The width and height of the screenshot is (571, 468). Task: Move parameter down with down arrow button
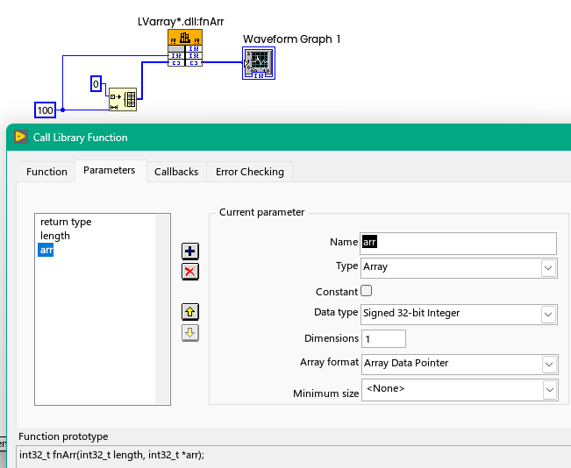coord(190,333)
